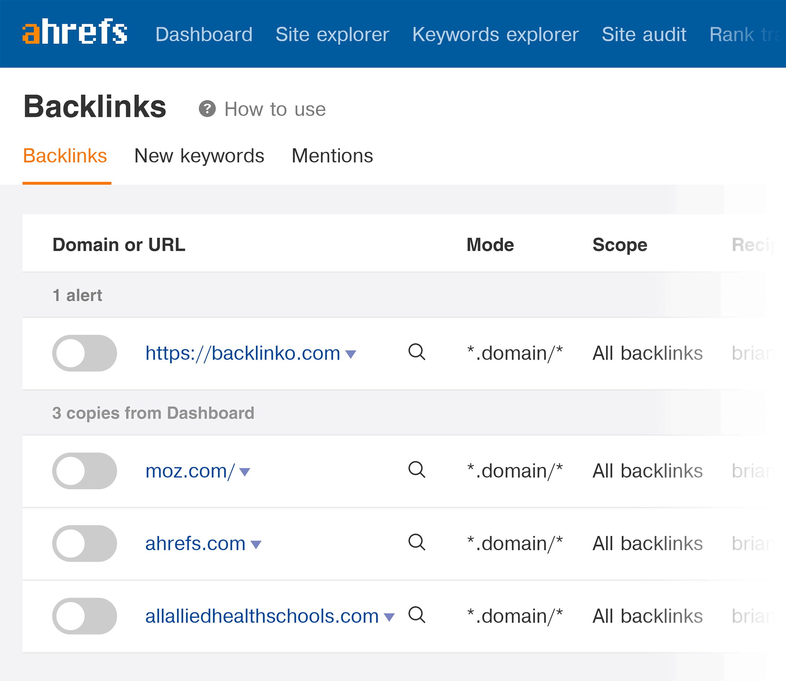Open the ahrefs.com domain link
This screenshot has width=786, height=681.
[x=196, y=543]
